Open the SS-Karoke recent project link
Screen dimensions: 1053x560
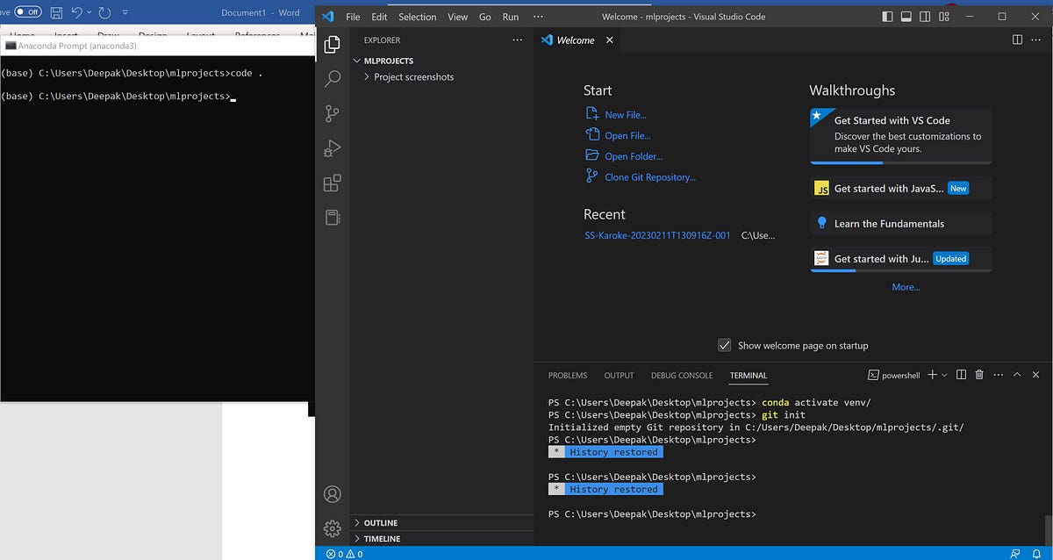(656, 235)
